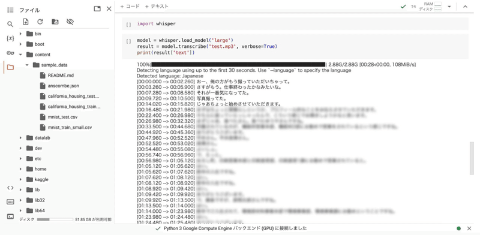Open the terminal icon
This screenshot has width=480, height=235.
pos(10,216)
